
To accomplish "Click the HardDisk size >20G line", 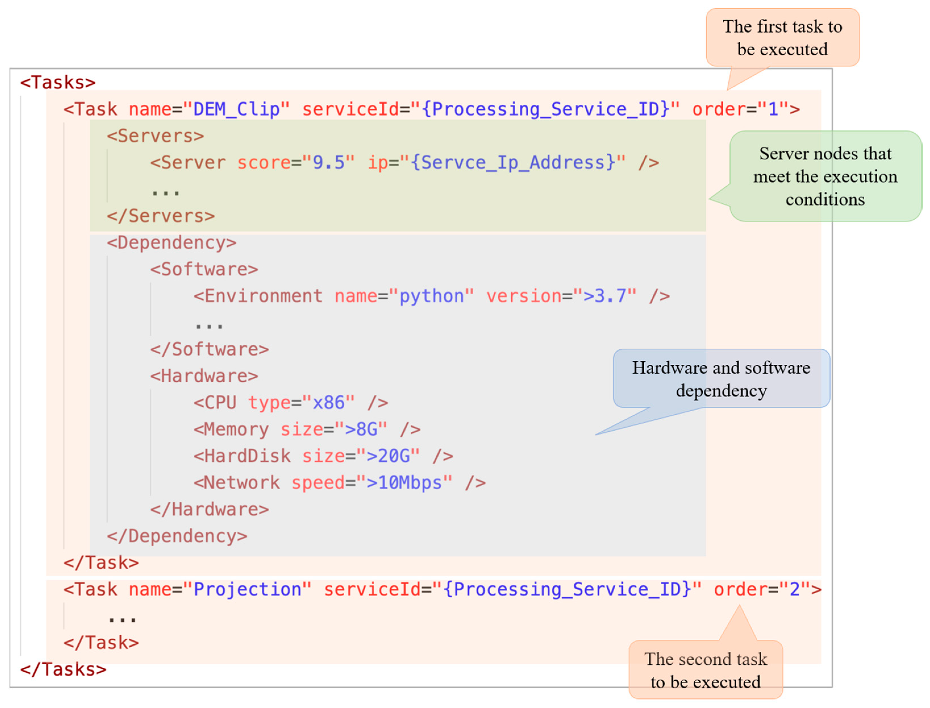I will coord(322,456).
